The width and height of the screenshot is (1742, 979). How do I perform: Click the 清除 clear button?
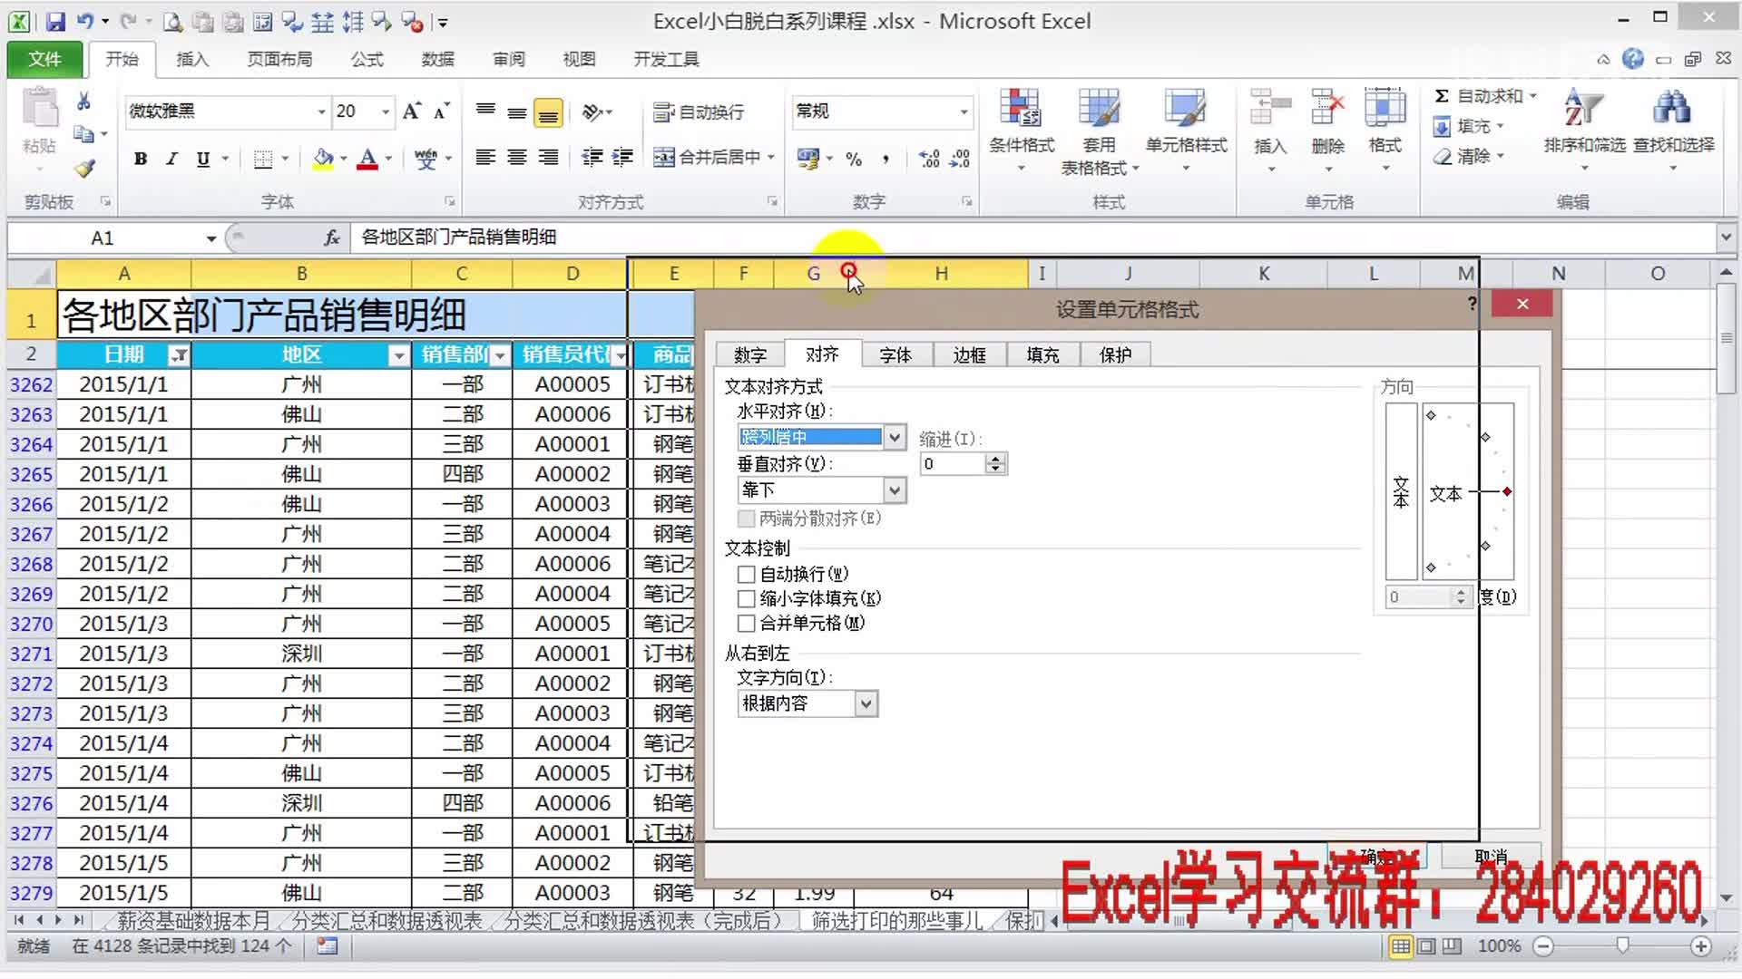1468,156
